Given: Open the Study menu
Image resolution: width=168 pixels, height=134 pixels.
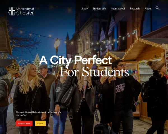Looking at the screenshot, I should (85, 9).
